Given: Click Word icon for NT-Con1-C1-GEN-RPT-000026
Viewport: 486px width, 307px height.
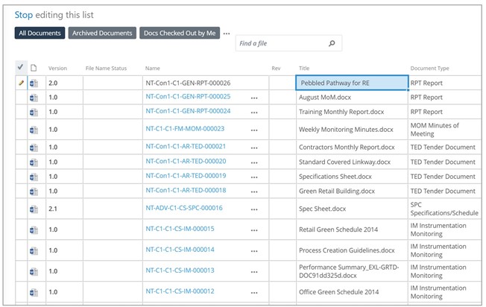Looking at the screenshot, I should [x=34, y=83].
